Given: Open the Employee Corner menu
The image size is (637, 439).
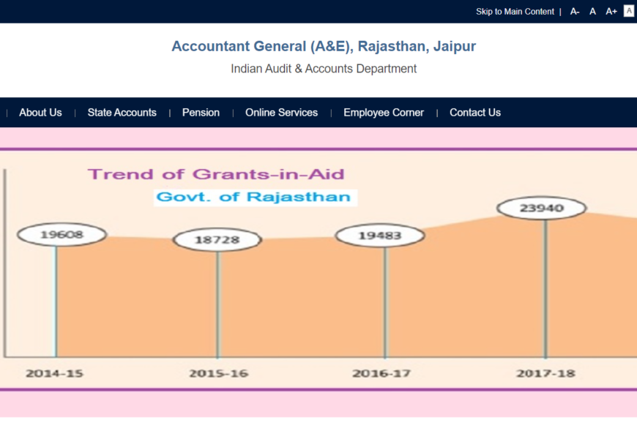Looking at the screenshot, I should (384, 113).
